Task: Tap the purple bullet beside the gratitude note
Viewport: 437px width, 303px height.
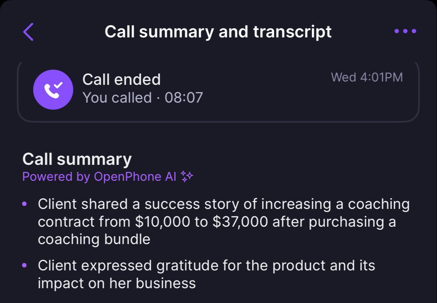Action: click(25, 265)
